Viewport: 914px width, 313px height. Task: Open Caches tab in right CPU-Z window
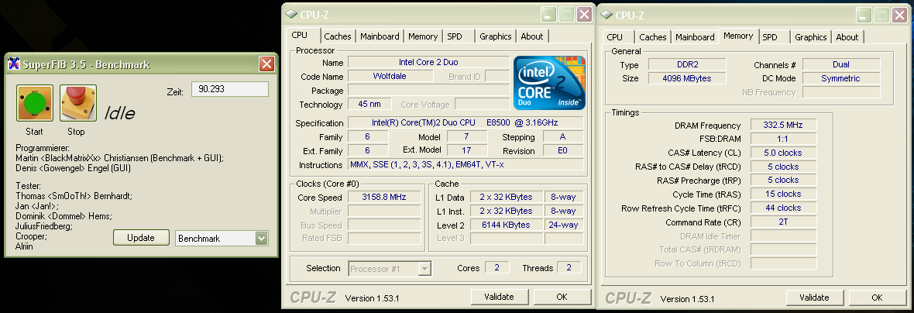[652, 36]
